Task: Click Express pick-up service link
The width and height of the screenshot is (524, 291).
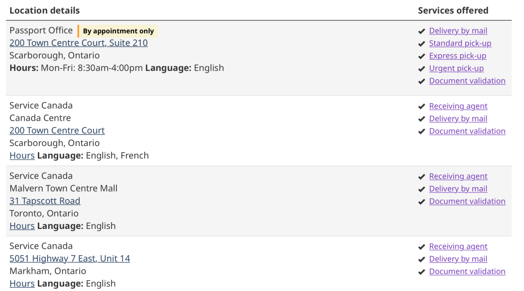Action: (x=458, y=56)
